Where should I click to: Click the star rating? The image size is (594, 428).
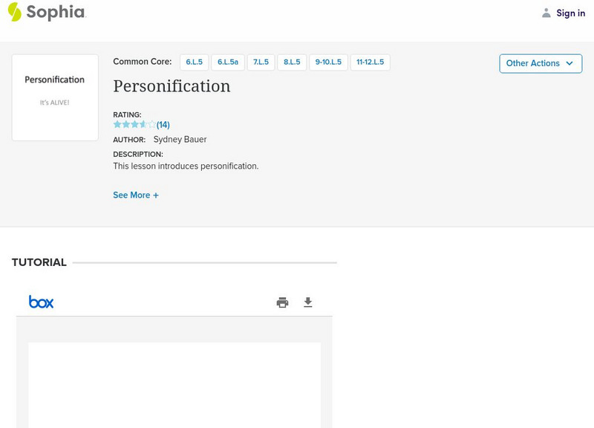(134, 125)
